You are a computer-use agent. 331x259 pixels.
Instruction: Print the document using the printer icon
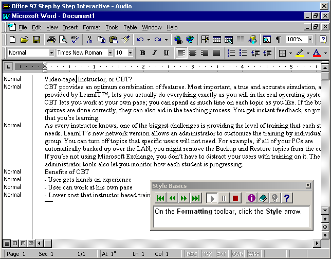click(51, 40)
